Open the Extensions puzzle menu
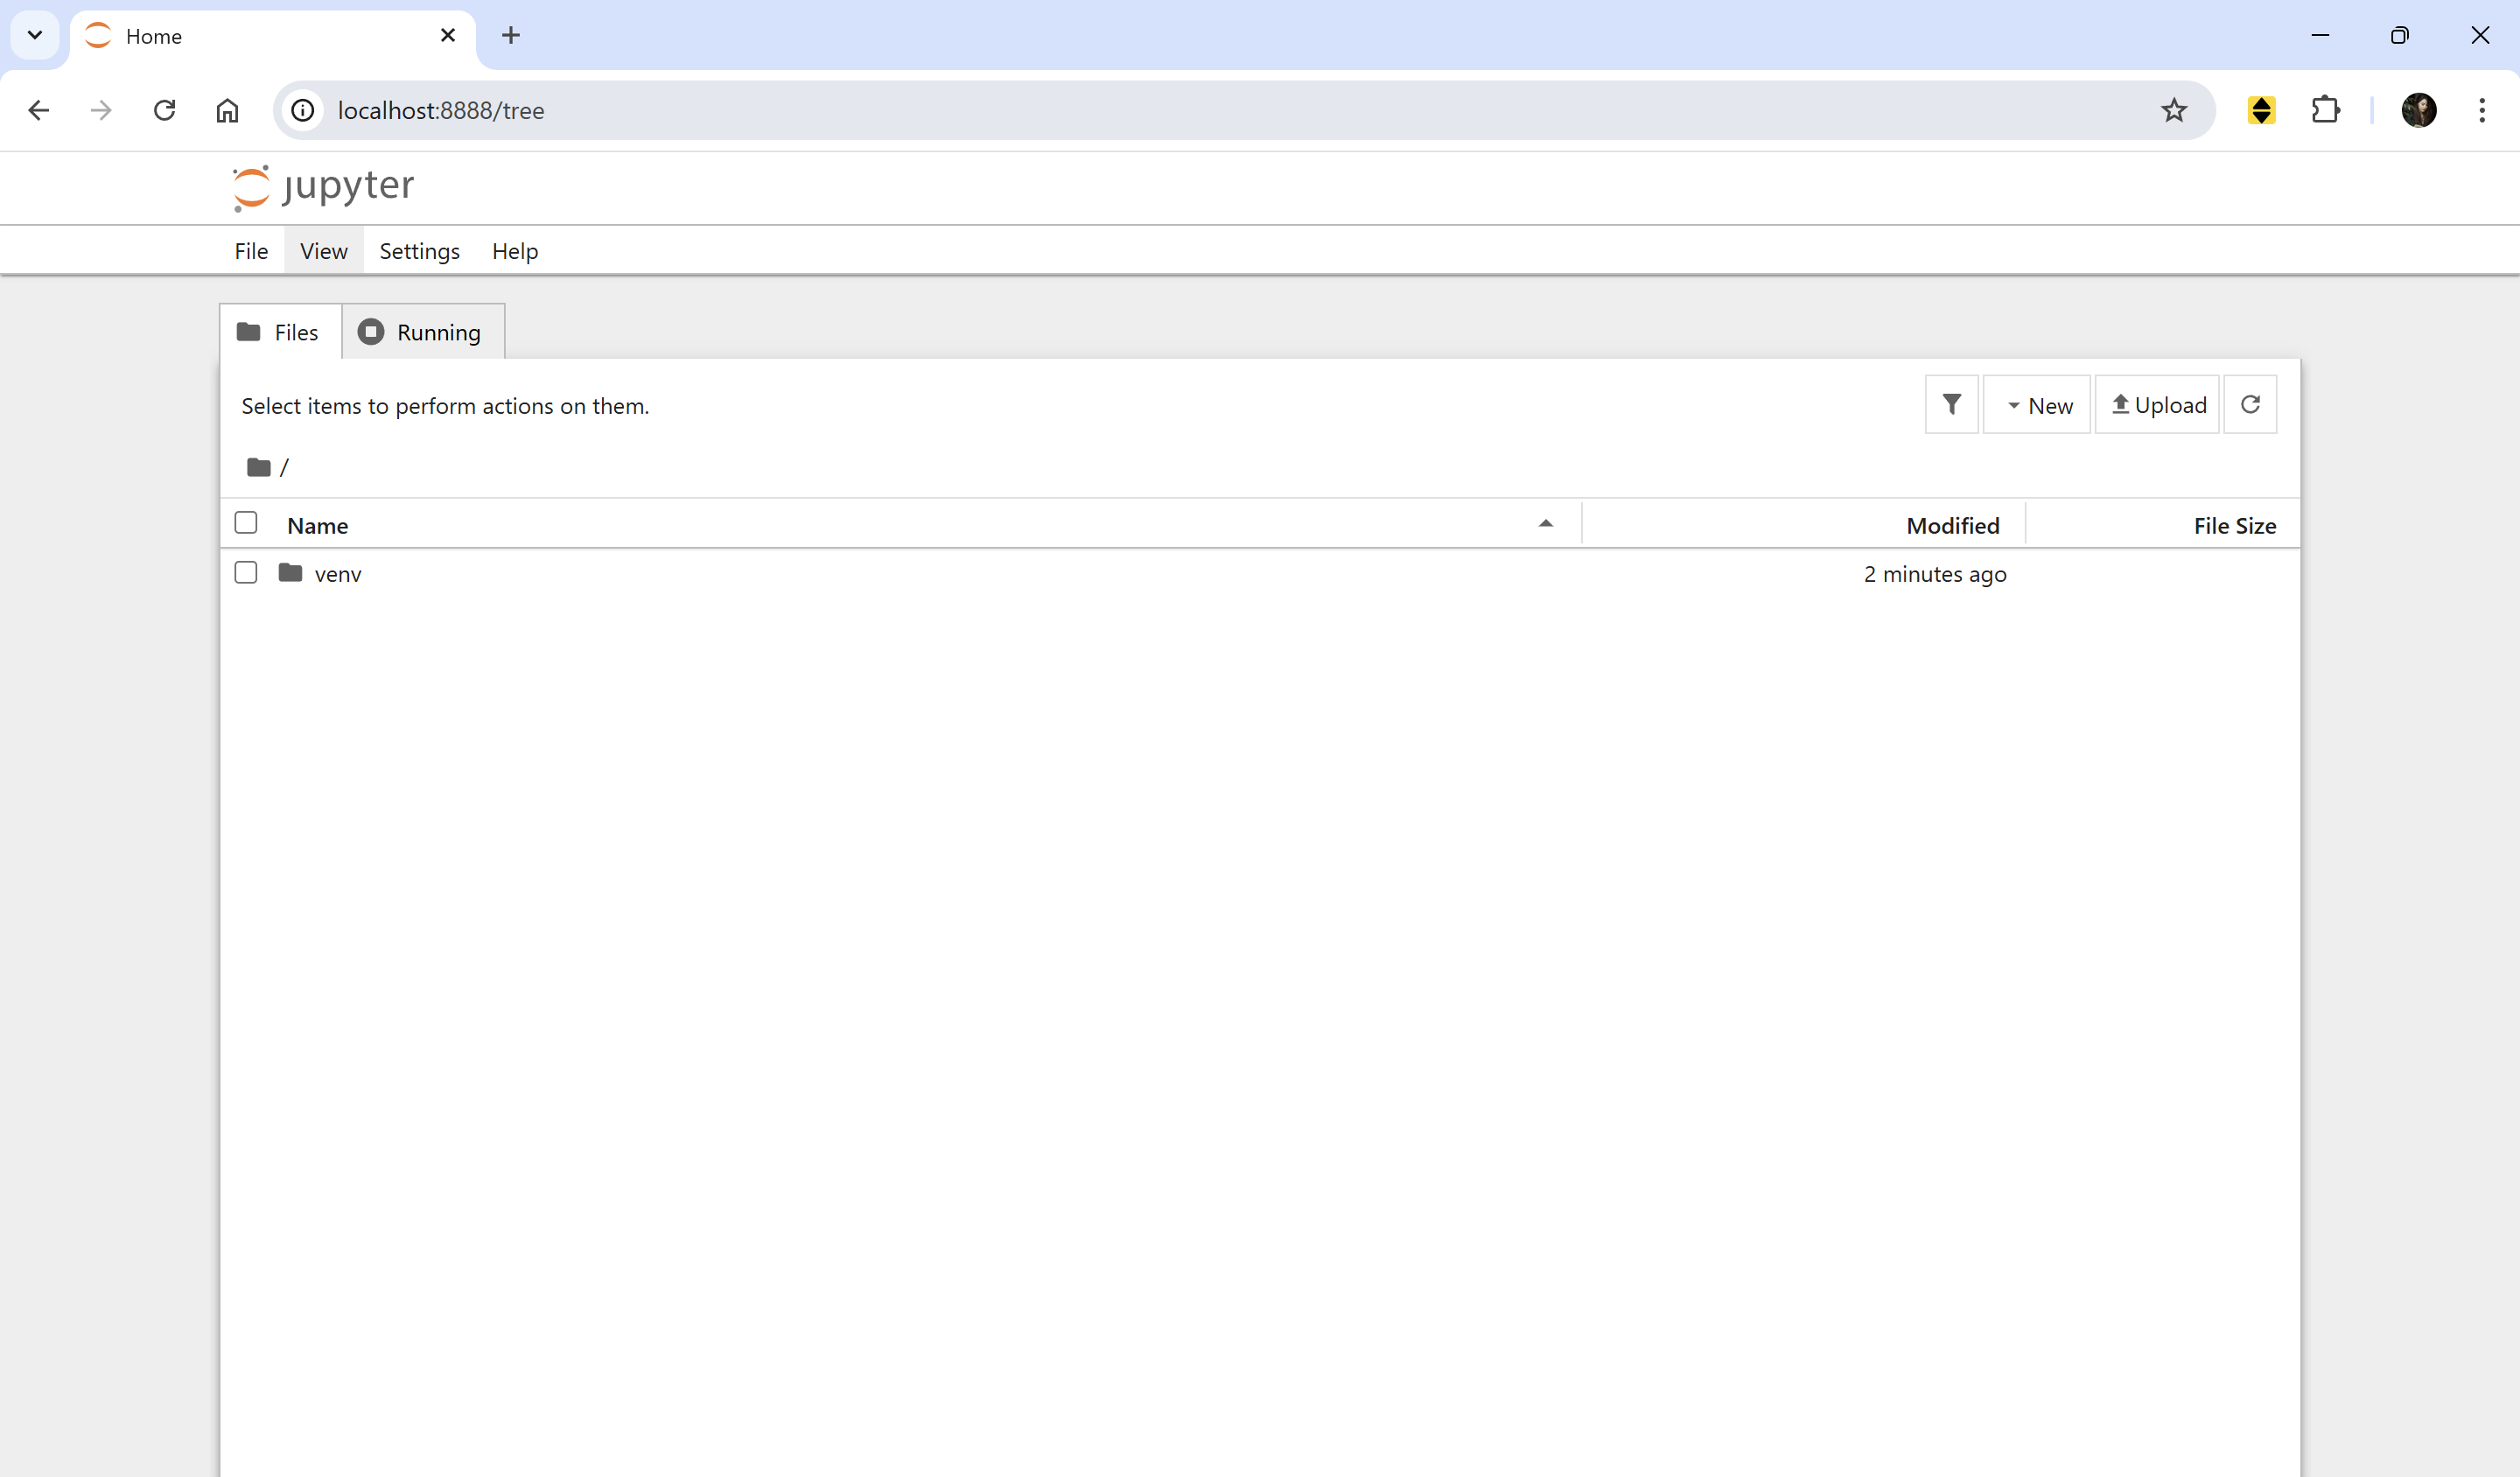 tap(2326, 110)
